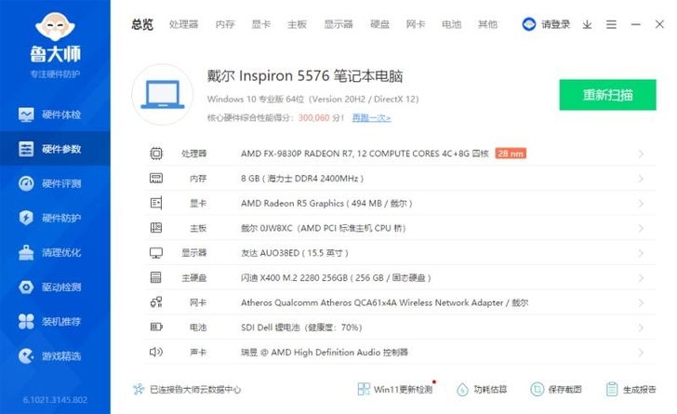The width and height of the screenshot is (677, 414).
Task: Click the memory row icon
Action: pyautogui.click(x=156, y=178)
